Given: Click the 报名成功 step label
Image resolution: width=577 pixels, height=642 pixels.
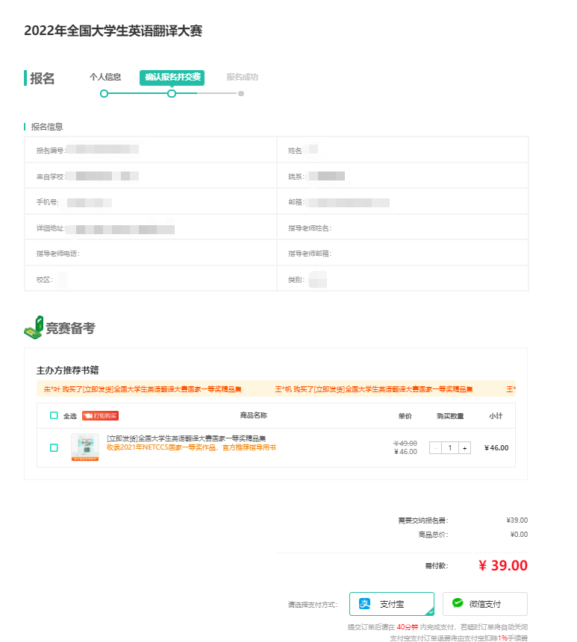Looking at the screenshot, I should [x=242, y=77].
